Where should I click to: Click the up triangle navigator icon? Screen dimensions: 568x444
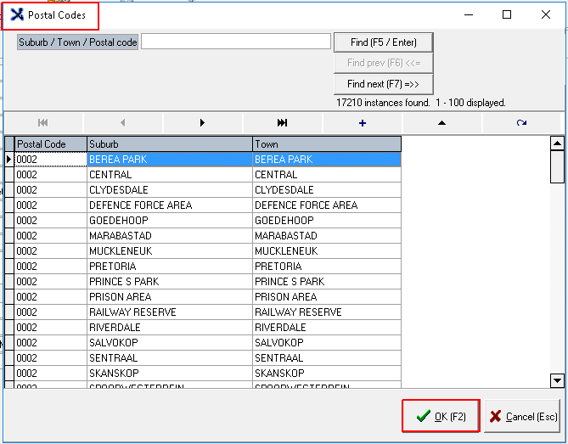pyautogui.click(x=441, y=123)
